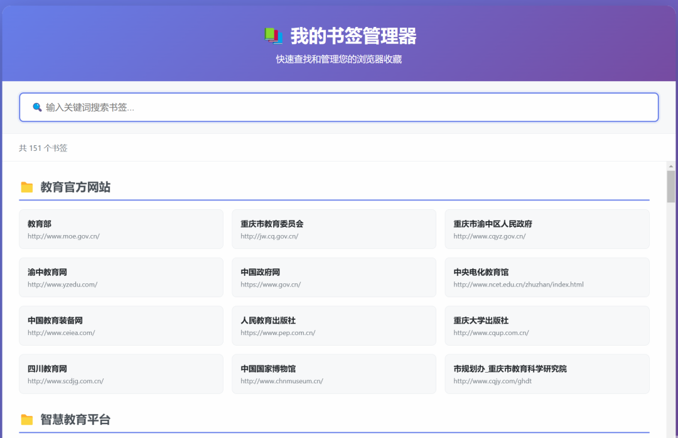
Task: Click the scrollbar up arrow
Action: 670,166
